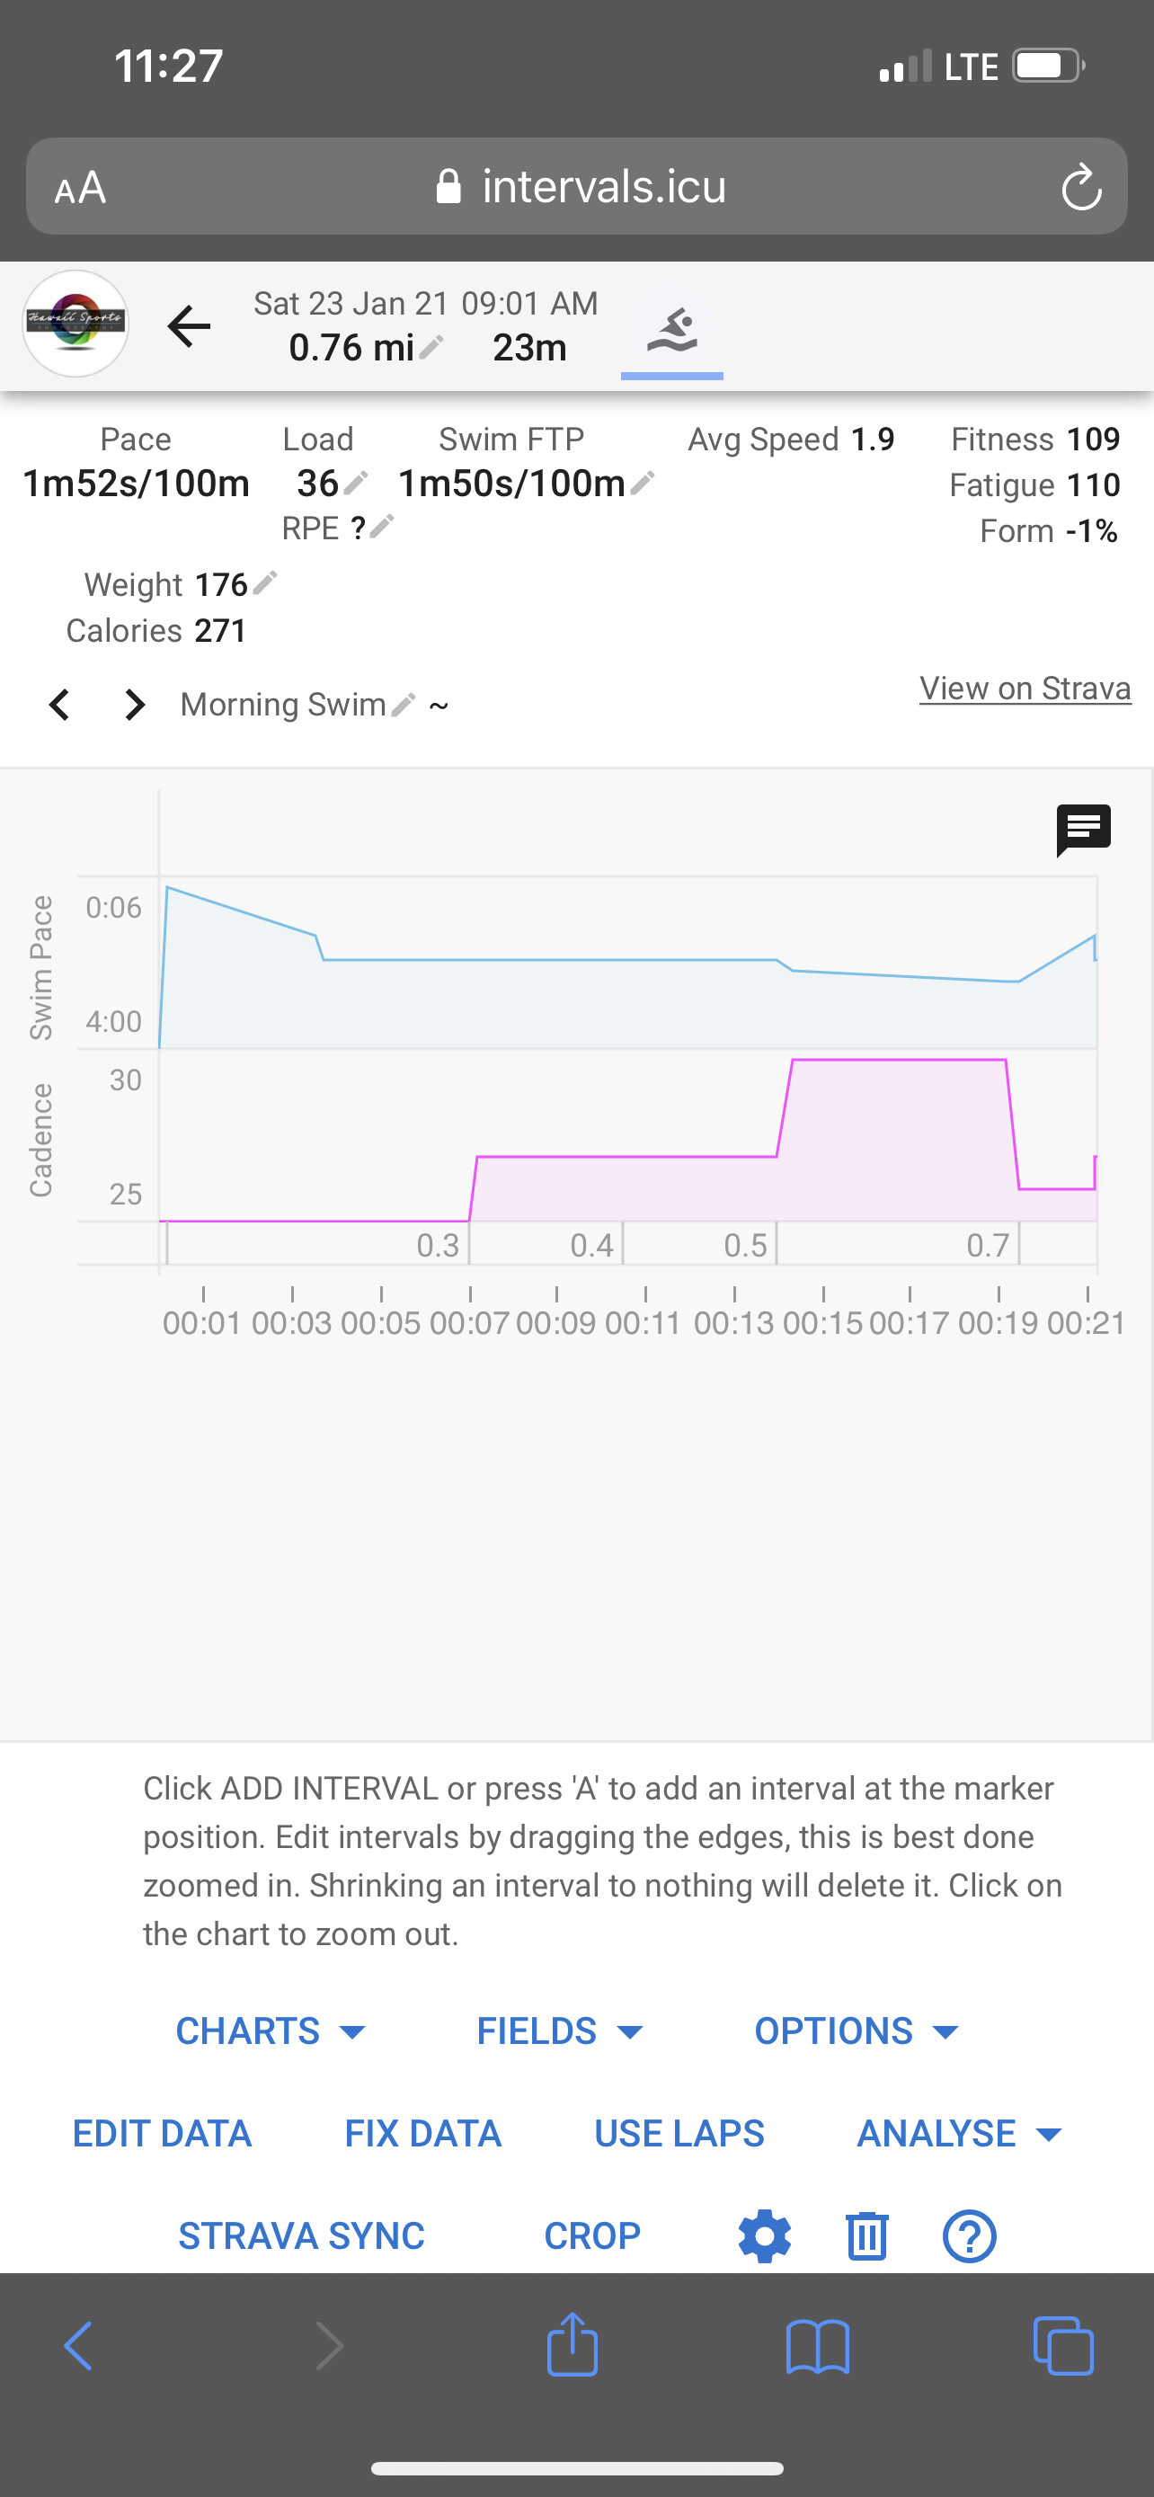Expand the FIELDS dropdown
Image resolution: width=1154 pixels, height=2497 pixels.
[x=559, y=2030]
